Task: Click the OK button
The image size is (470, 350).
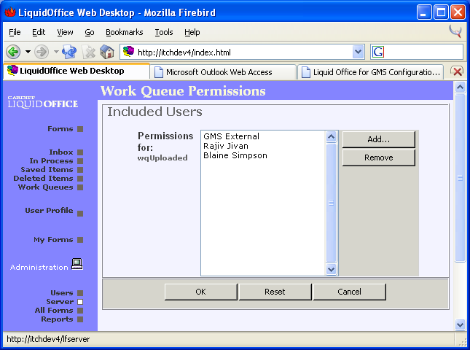Action: [200, 292]
